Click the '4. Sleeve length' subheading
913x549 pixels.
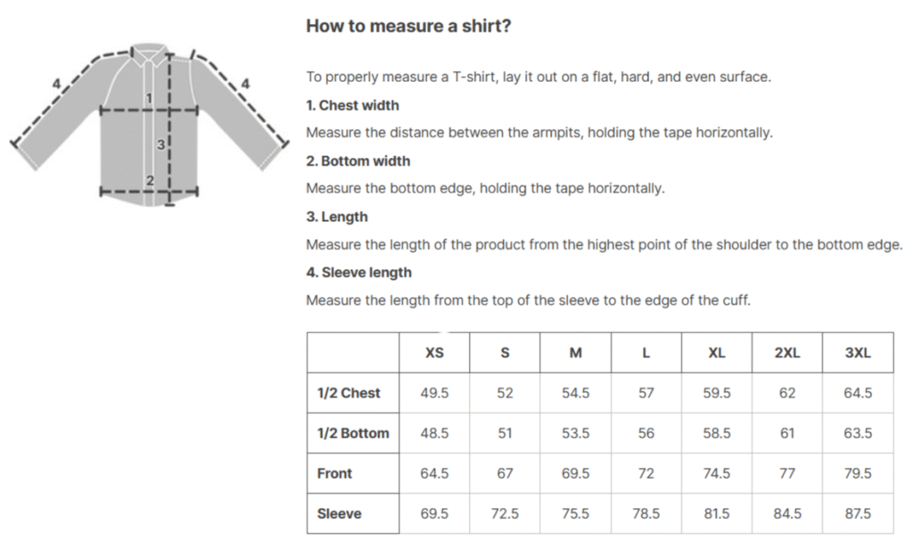pos(358,273)
